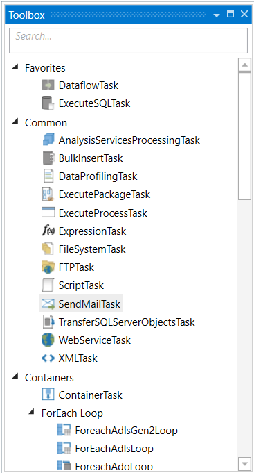Click in the Toolbox Search field

[x=128, y=41]
